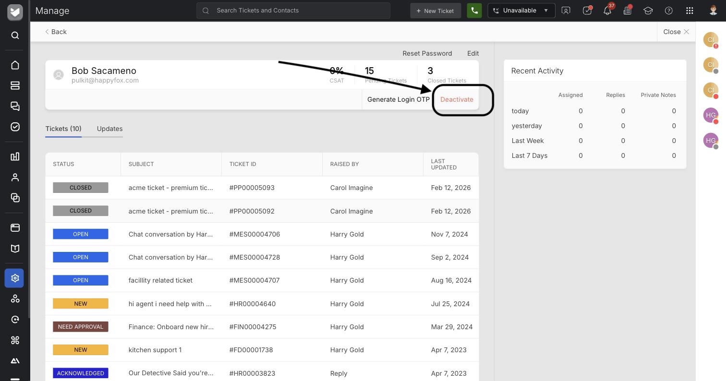Viewport: 726px width, 381px height.
Task: Switch to the Updates tab
Action: click(x=109, y=129)
